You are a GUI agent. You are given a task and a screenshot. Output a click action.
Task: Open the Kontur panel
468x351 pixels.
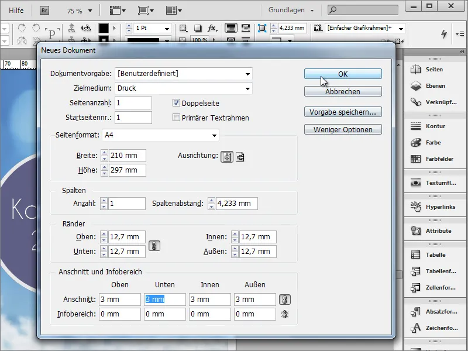(x=435, y=126)
